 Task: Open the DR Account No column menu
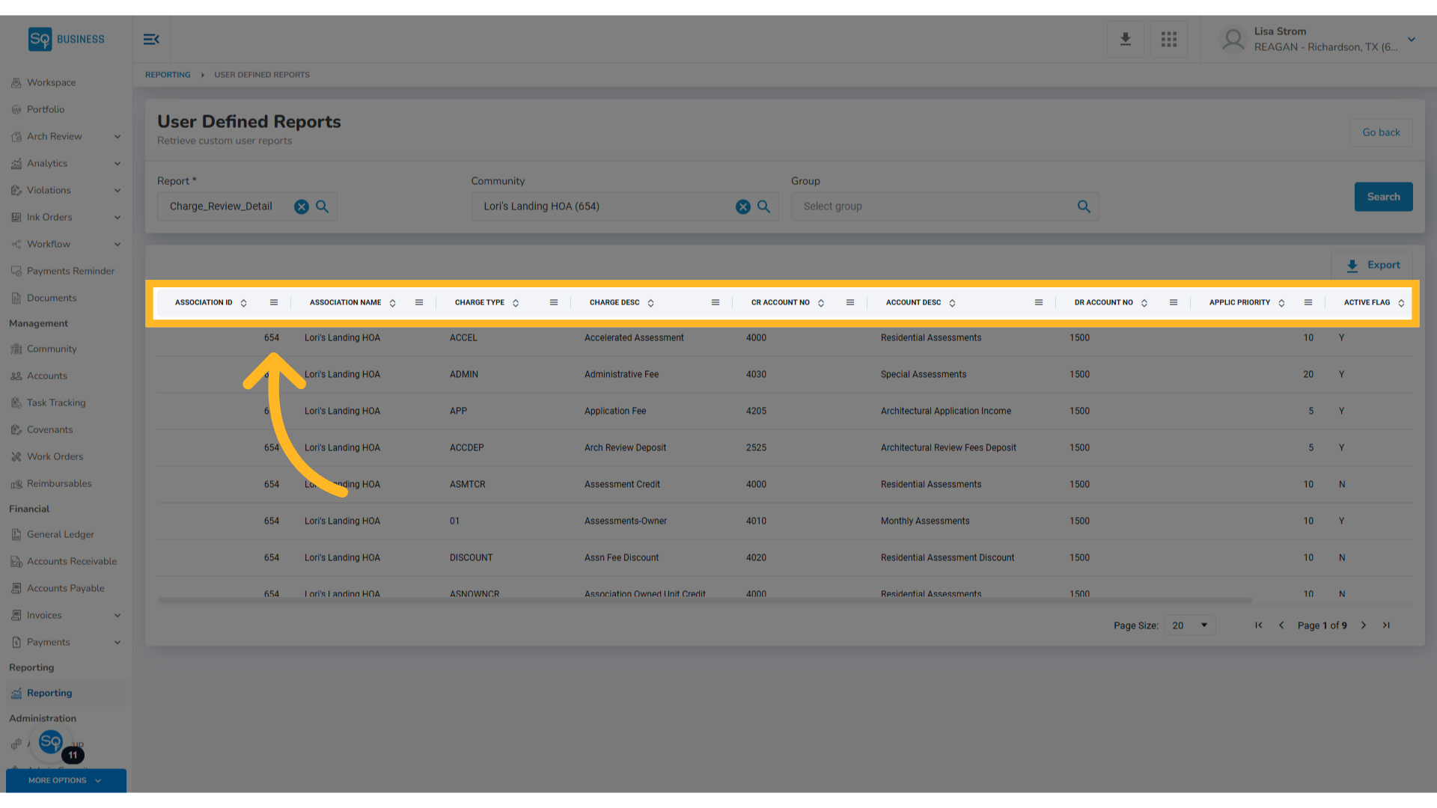point(1174,302)
